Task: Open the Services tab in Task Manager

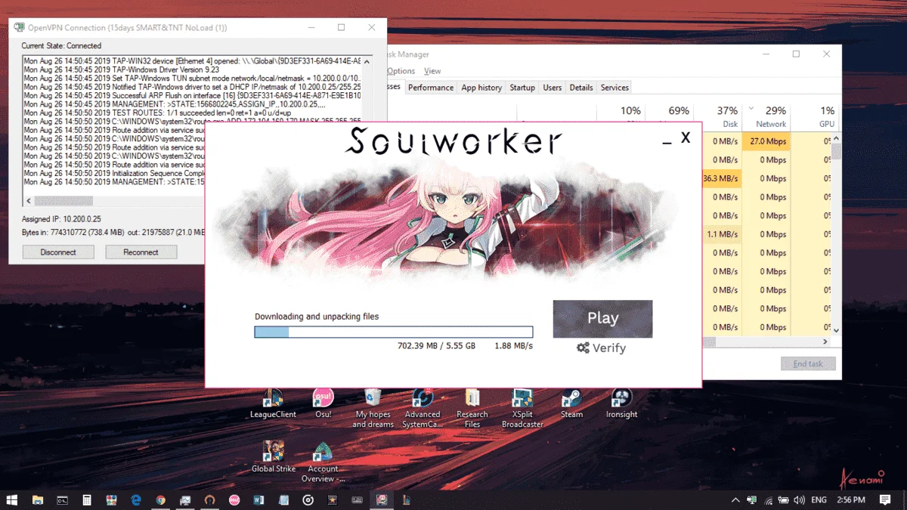Action: click(x=614, y=88)
